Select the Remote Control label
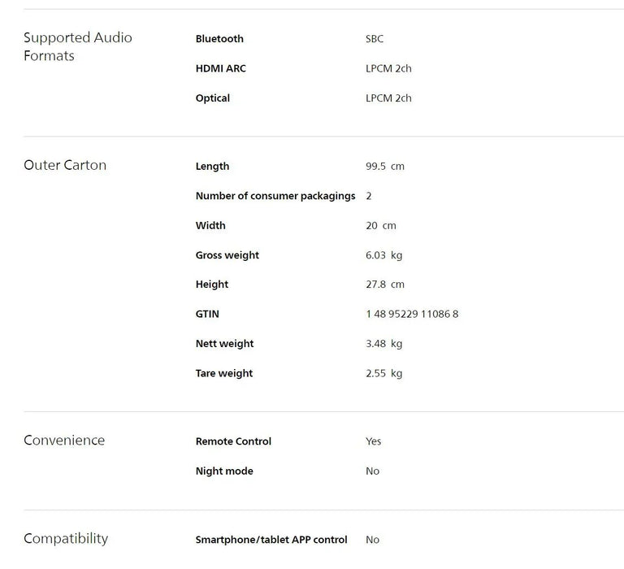 click(x=233, y=441)
